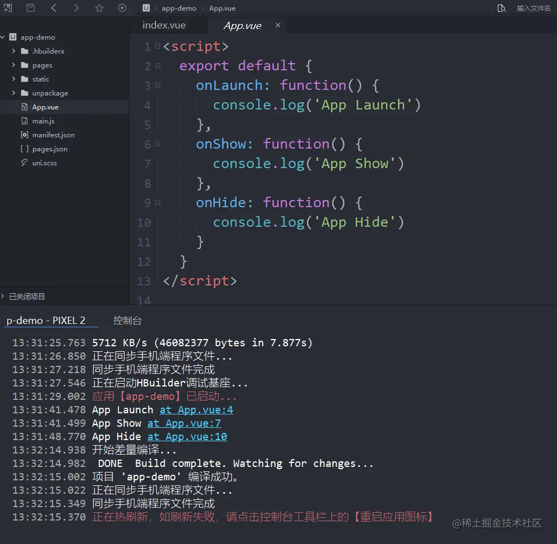Click the 'App Launch' string in code
This screenshot has height=544, width=557.
coord(363,105)
